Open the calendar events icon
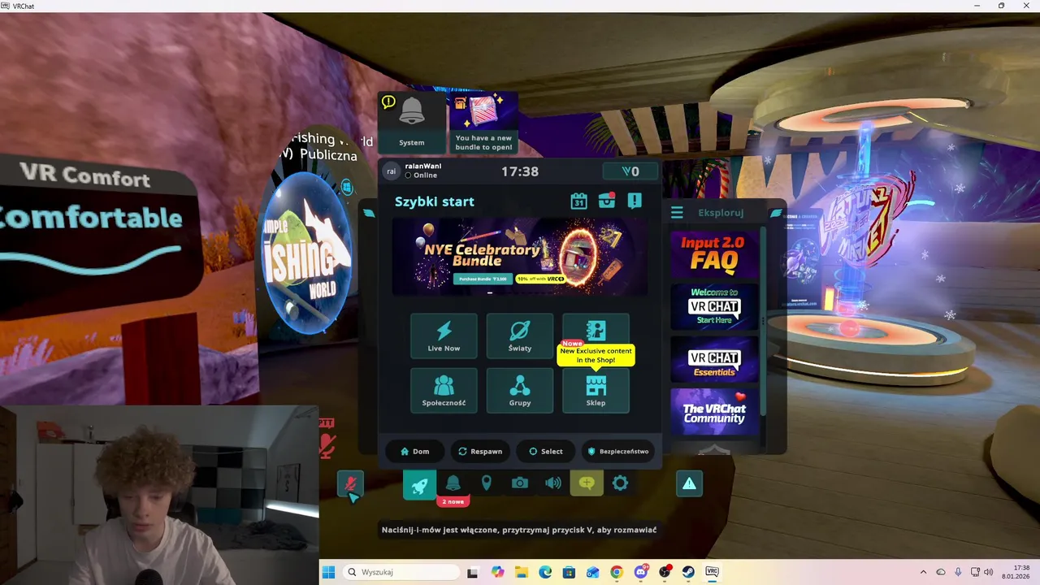This screenshot has height=585, width=1040. [x=578, y=201]
